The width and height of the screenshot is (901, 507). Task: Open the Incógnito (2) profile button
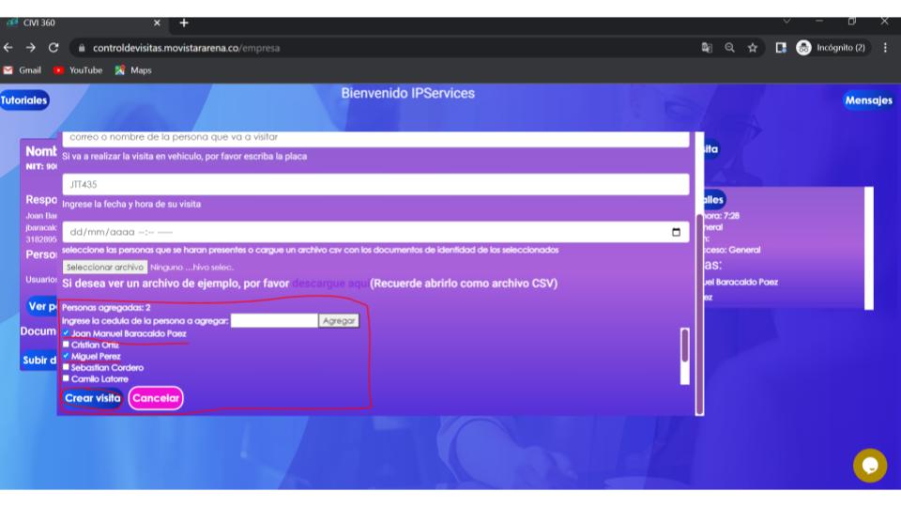(831, 48)
